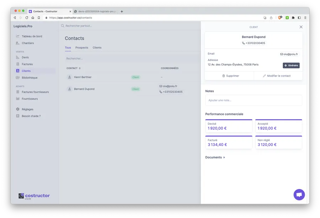Viewport: 320px width, 218px height.
Task: Sort the list by CONTACT column
Action: coord(74,68)
